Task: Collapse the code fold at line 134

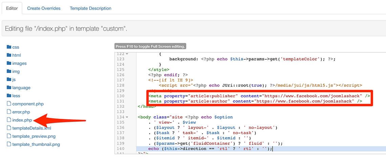Action: coord(127,117)
